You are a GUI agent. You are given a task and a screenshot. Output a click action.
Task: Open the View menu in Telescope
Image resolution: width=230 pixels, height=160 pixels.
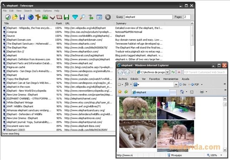(19, 11)
